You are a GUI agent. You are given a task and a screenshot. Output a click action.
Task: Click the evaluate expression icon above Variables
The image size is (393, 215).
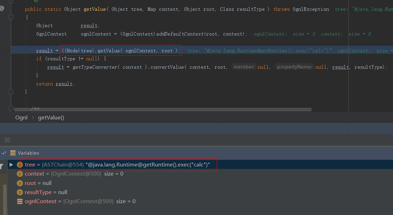pos(7,140)
